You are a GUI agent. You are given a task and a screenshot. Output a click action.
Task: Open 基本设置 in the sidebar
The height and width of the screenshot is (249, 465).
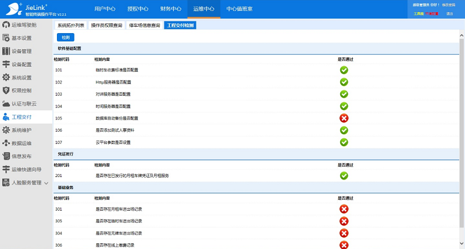(x=22, y=38)
